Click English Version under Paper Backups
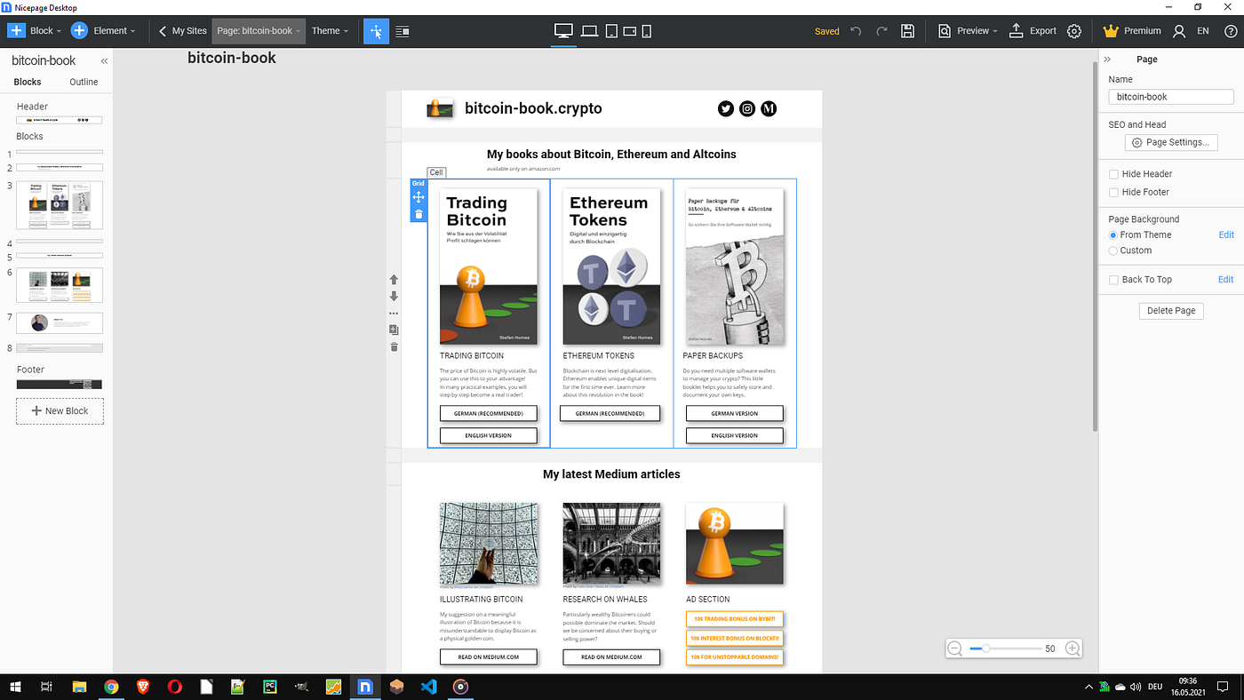1244x700 pixels. (x=734, y=435)
